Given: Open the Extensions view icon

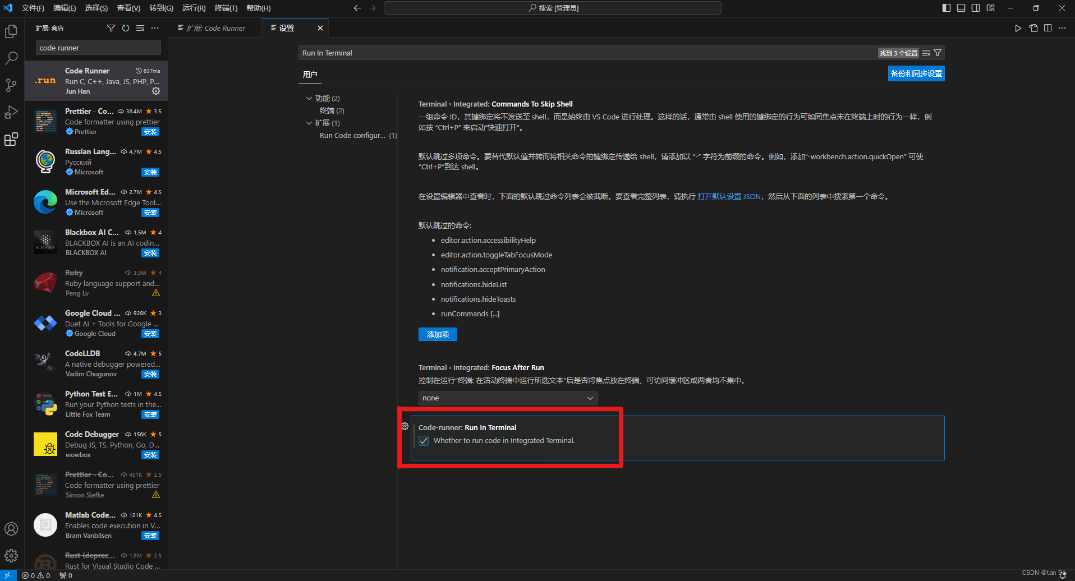Looking at the screenshot, I should tap(11, 139).
